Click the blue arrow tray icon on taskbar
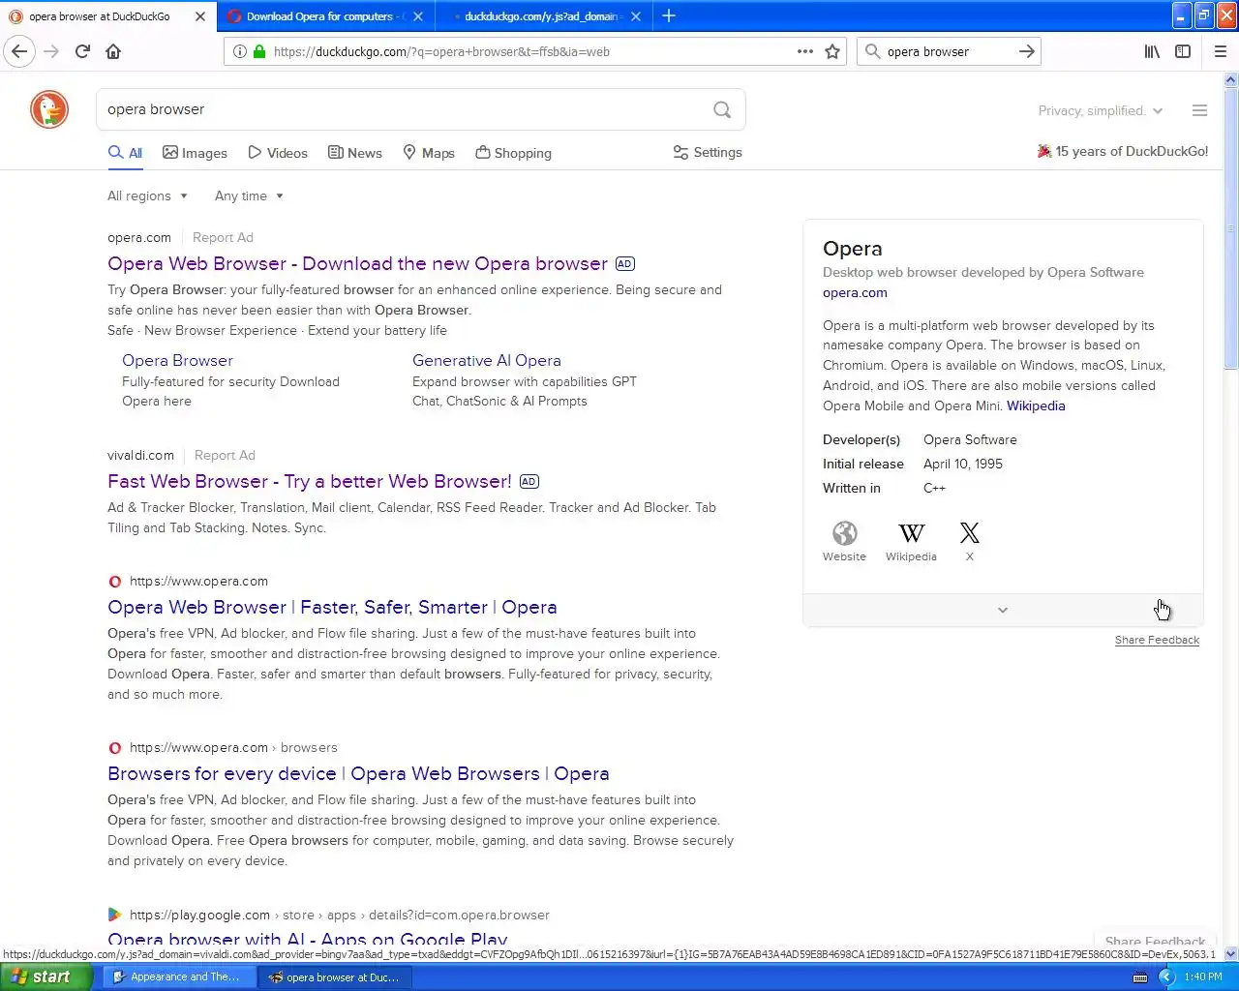 (1166, 976)
